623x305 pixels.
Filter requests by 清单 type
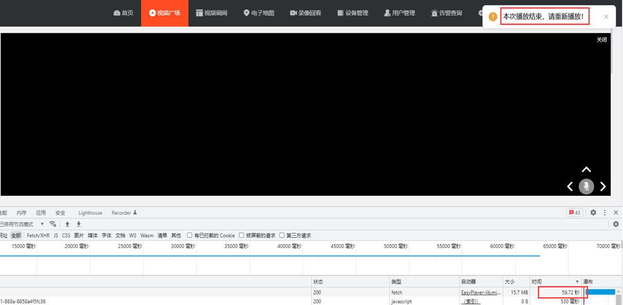[x=162, y=235]
